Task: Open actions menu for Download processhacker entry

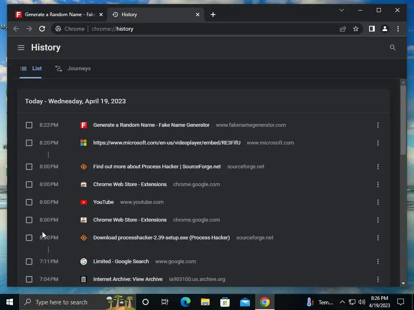Action: (x=378, y=238)
